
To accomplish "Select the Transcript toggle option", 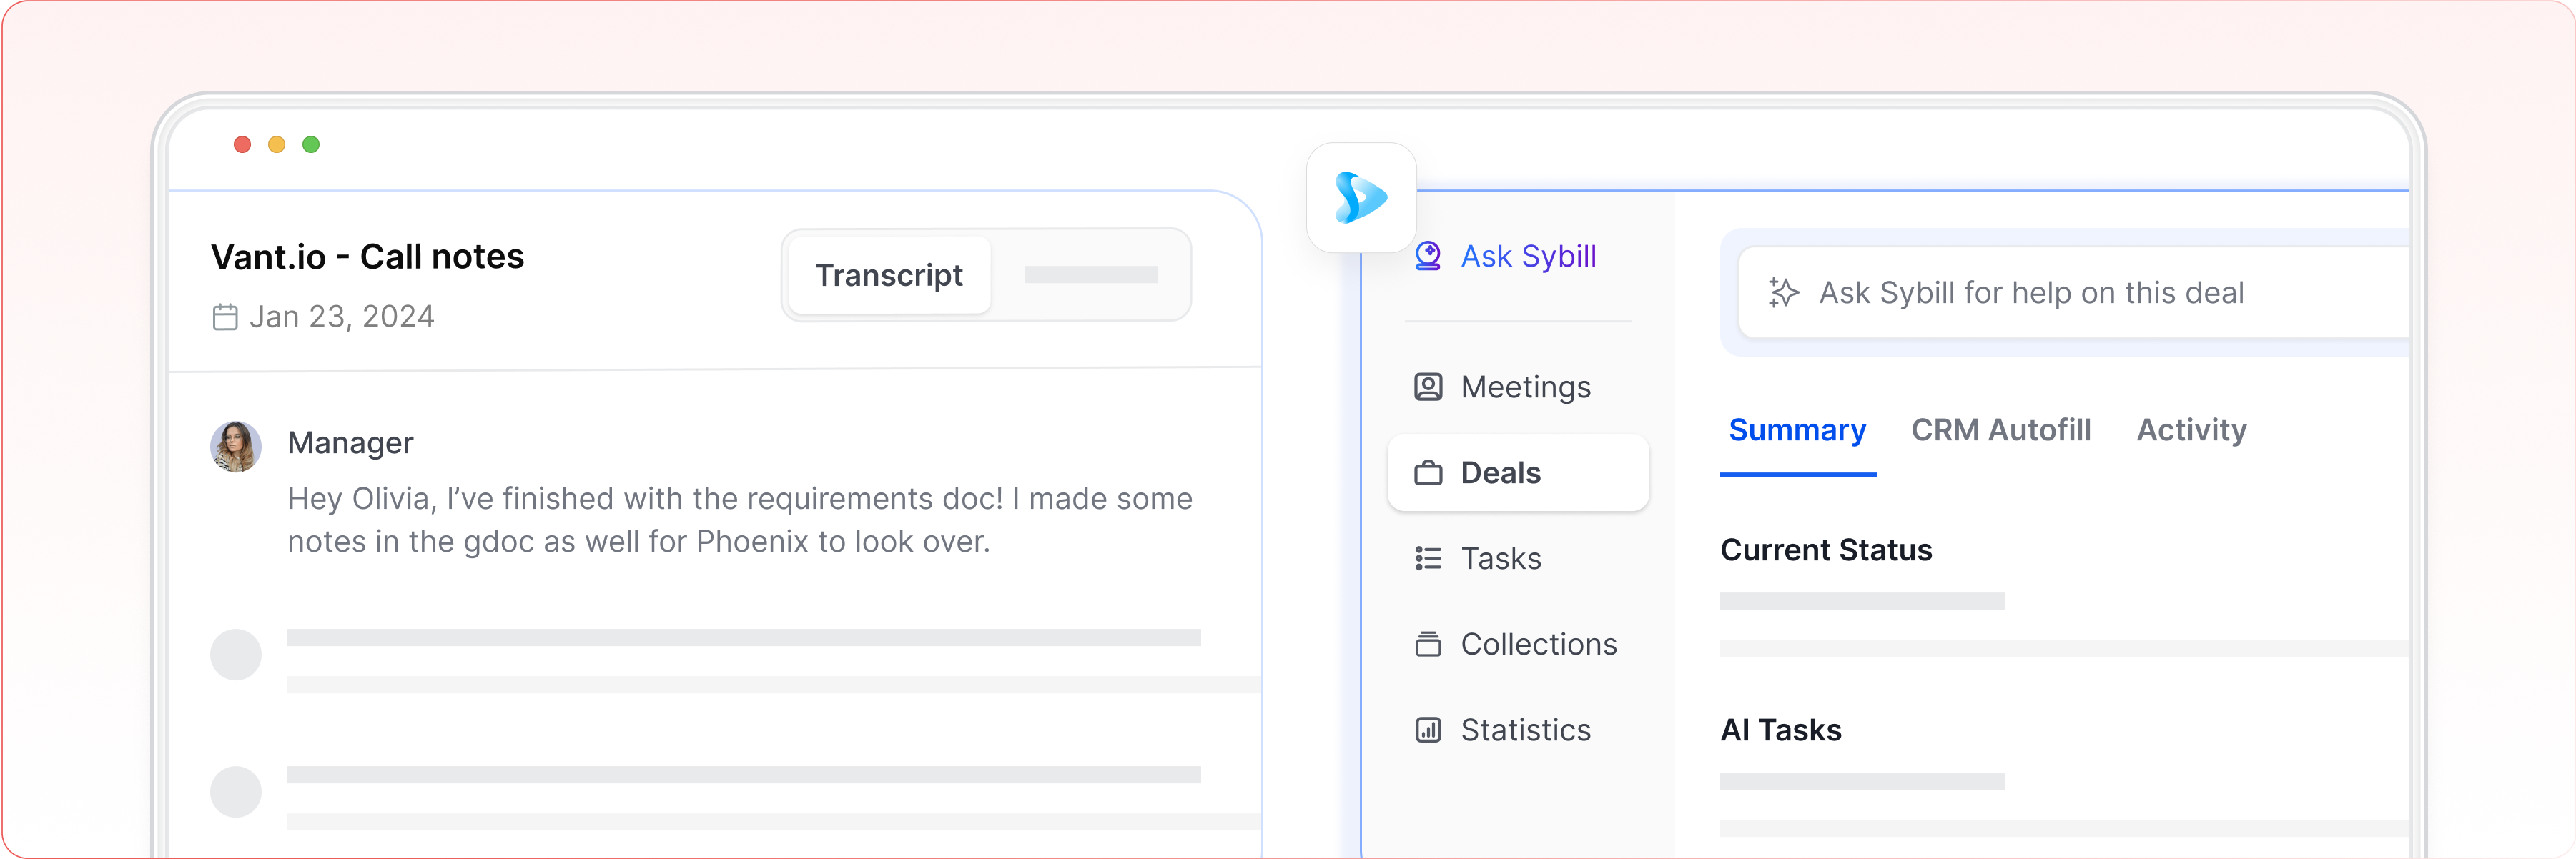I will point(889,275).
